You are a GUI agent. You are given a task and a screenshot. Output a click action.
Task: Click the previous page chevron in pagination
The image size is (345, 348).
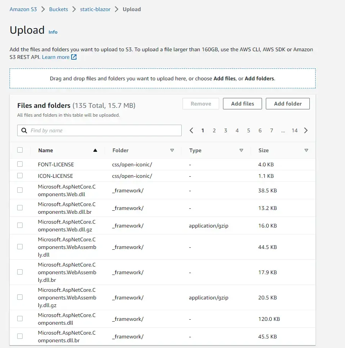point(191,130)
